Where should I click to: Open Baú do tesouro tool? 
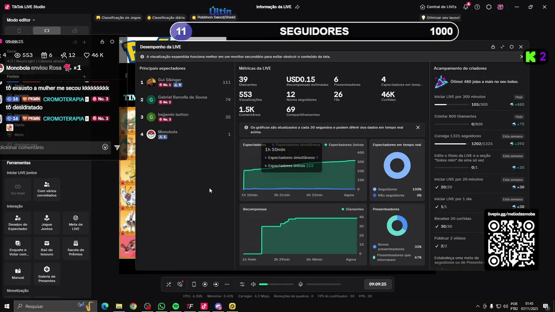(47, 248)
